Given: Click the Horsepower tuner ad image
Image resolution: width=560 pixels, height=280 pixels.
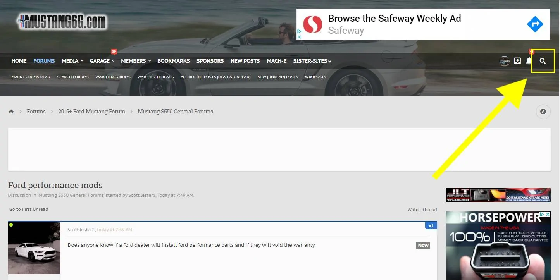Looking at the screenshot, I should pos(498,246).
